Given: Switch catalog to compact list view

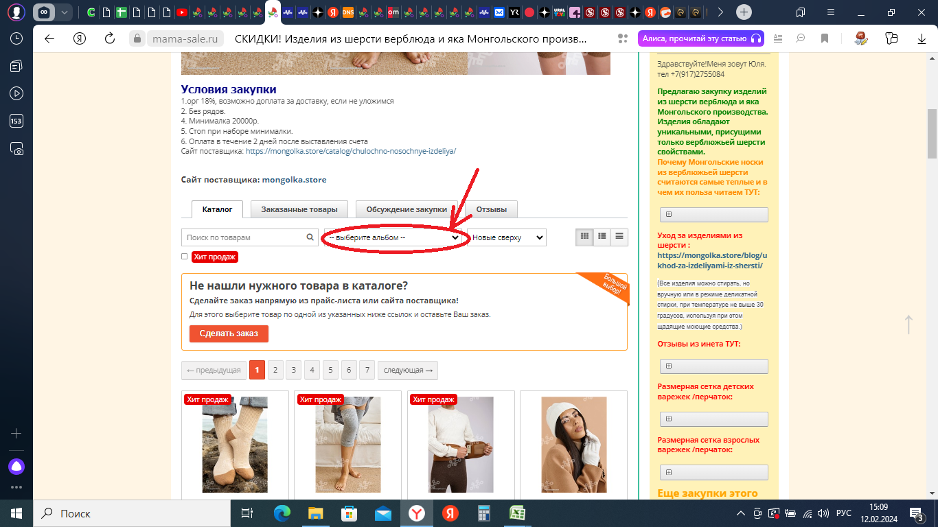Looking at the screenshot, I should (x=619, y=237).
